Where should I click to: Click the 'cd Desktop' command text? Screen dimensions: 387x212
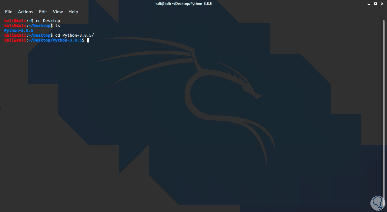(48, 21)
